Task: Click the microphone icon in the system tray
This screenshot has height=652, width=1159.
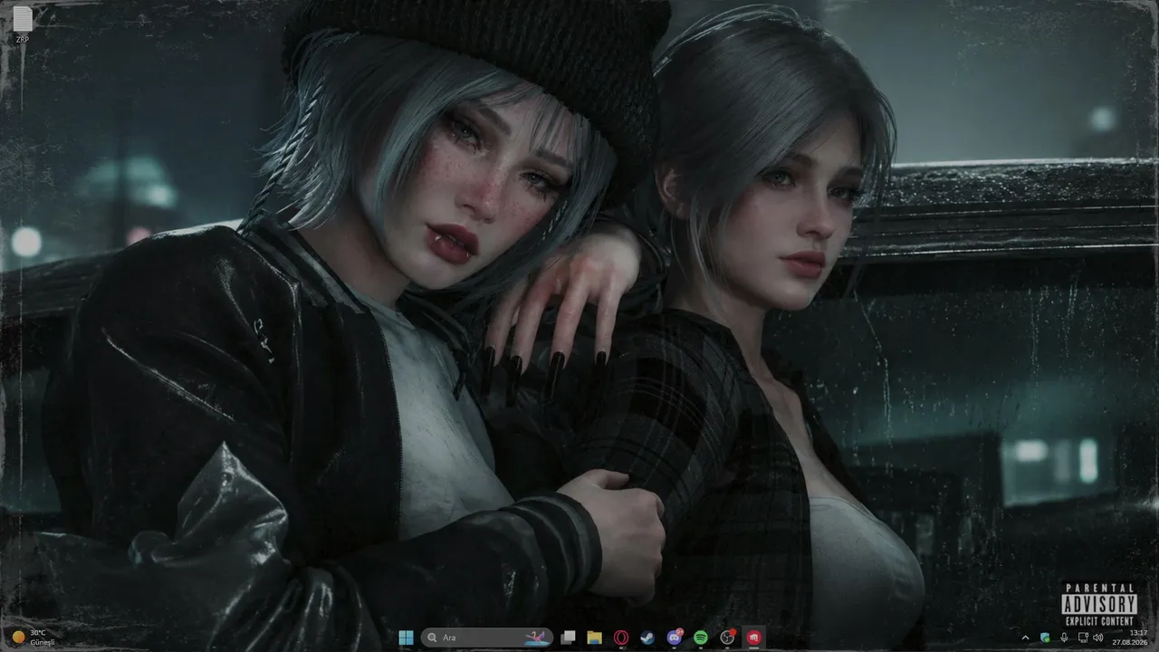Action: coord(1064,638)
